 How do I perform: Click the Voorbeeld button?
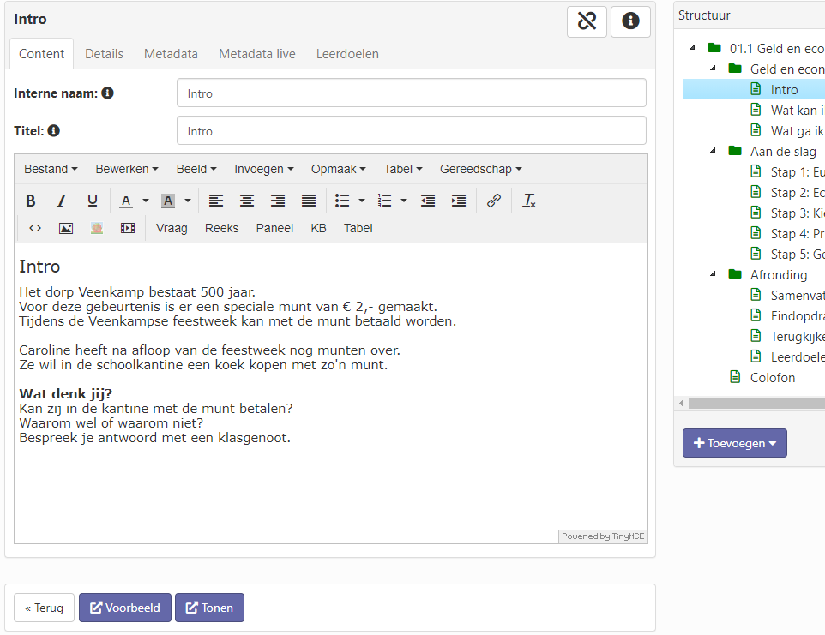point(125,608)
